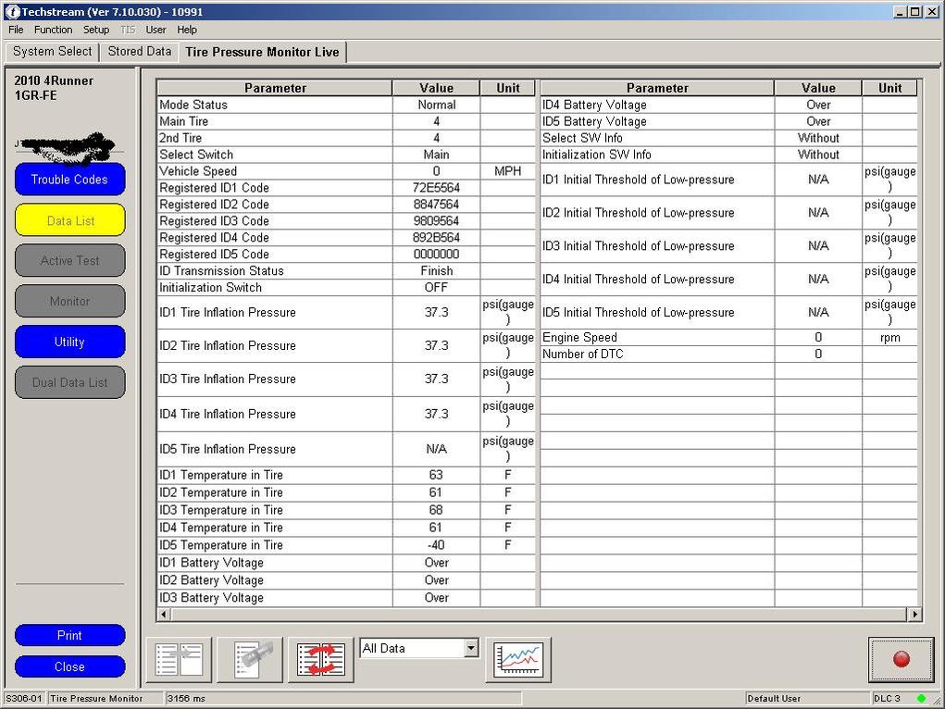Click the 2010 4Runner vehicle label

coord(54,81)
